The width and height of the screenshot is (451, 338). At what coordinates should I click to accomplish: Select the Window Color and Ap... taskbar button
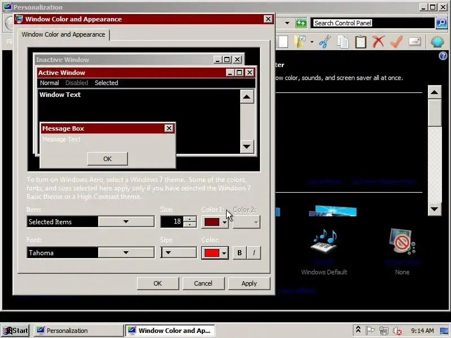coord(171,331)
